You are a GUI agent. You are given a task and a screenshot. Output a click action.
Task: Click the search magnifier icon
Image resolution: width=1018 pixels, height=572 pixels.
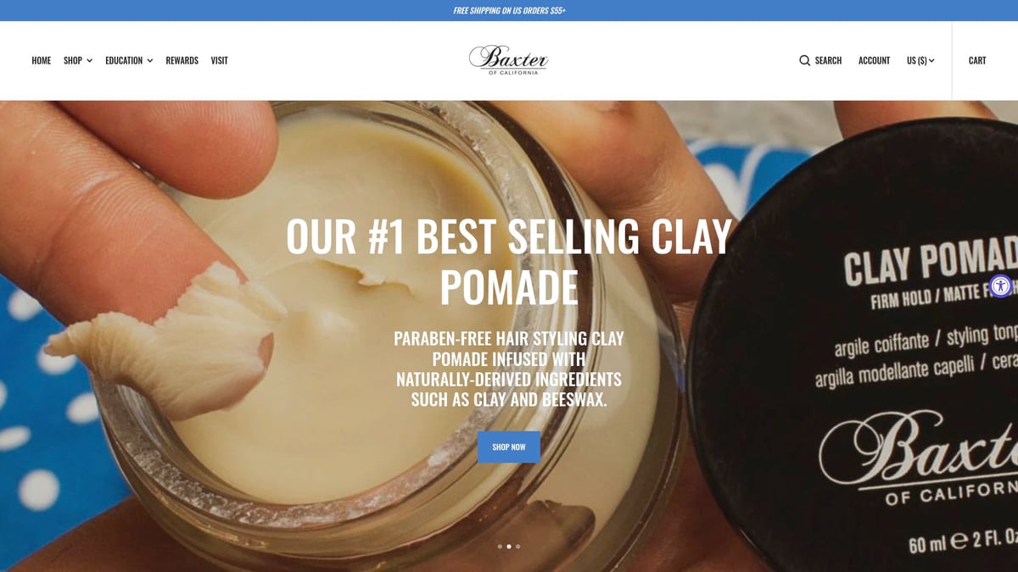point(804,60)
